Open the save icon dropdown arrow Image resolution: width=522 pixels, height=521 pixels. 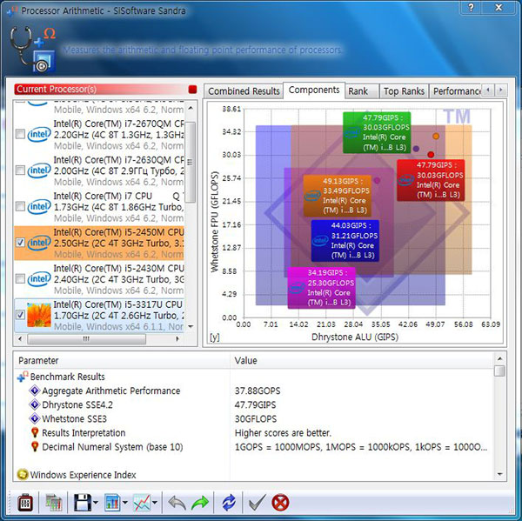coord(96,503)
